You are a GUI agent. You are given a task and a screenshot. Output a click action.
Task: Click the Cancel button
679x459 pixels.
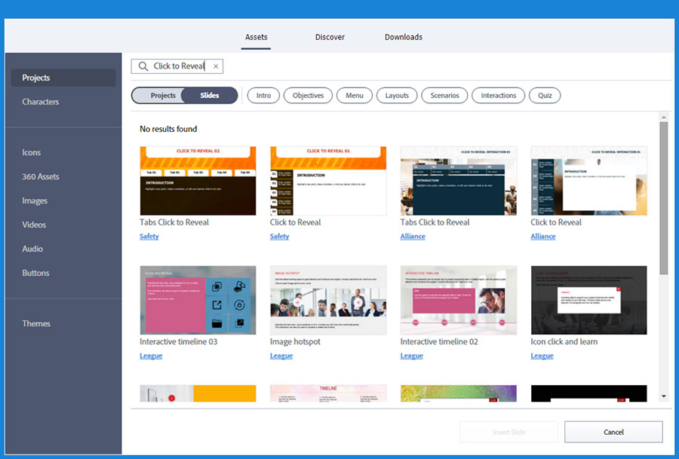[x=613, y=432]
